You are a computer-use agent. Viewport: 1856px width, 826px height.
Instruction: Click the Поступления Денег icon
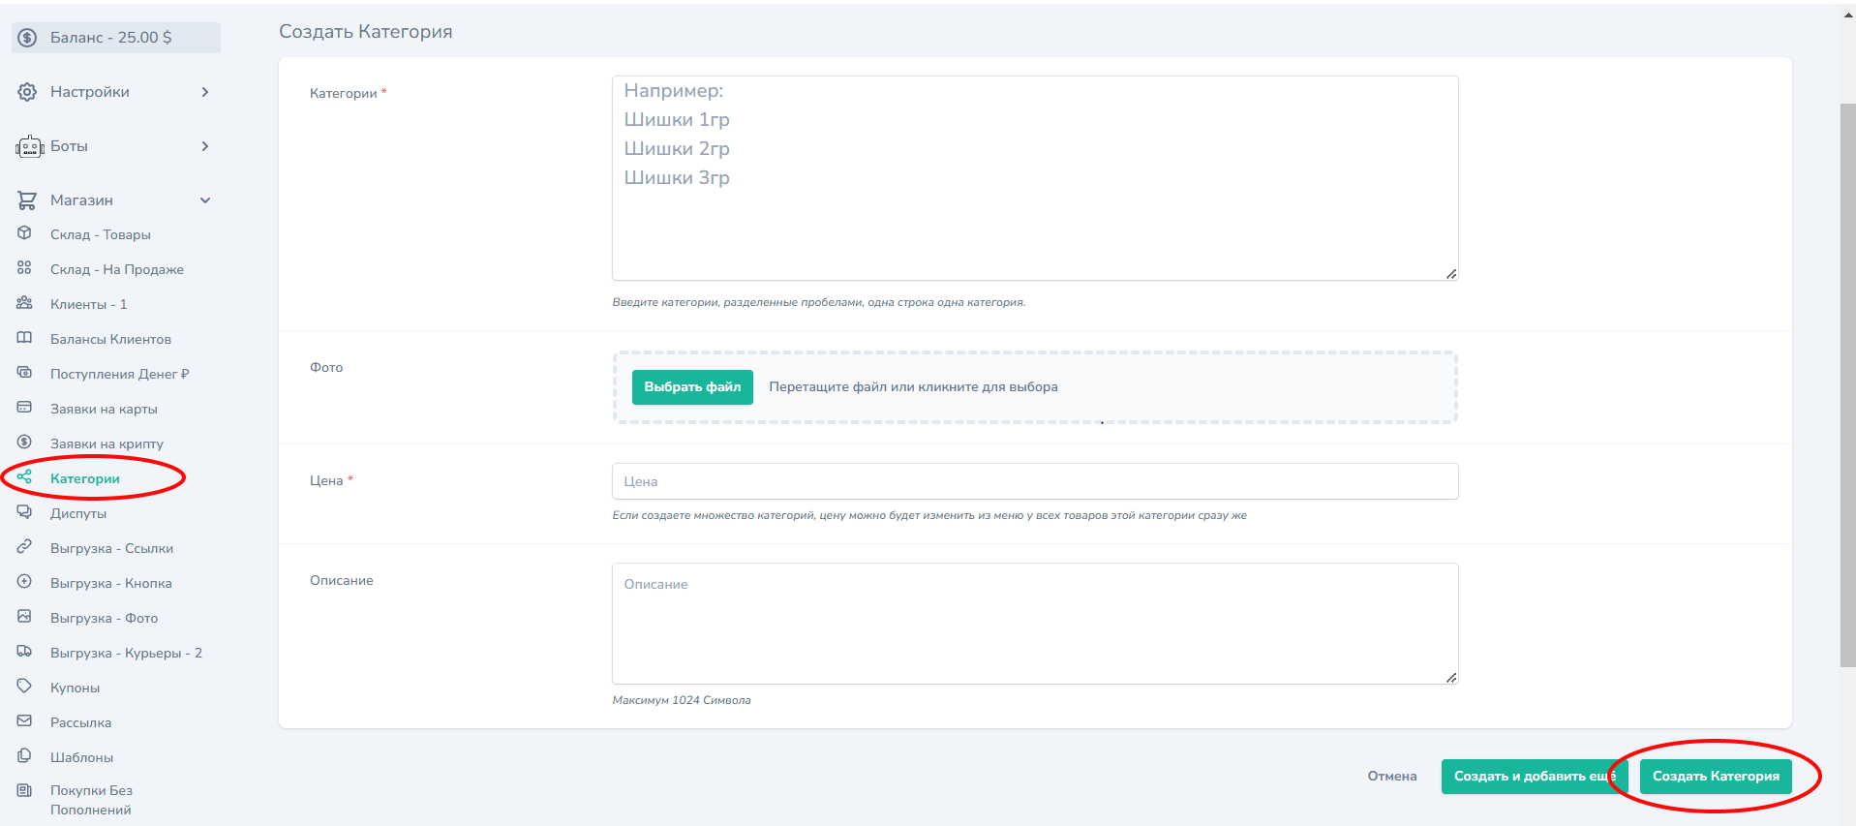(24, 373)
